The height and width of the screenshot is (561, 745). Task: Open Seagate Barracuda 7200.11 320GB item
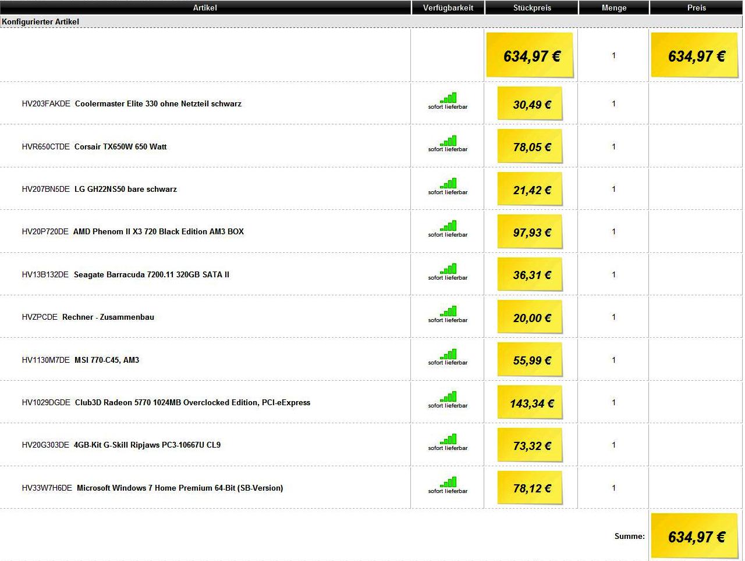click(151, 274)
